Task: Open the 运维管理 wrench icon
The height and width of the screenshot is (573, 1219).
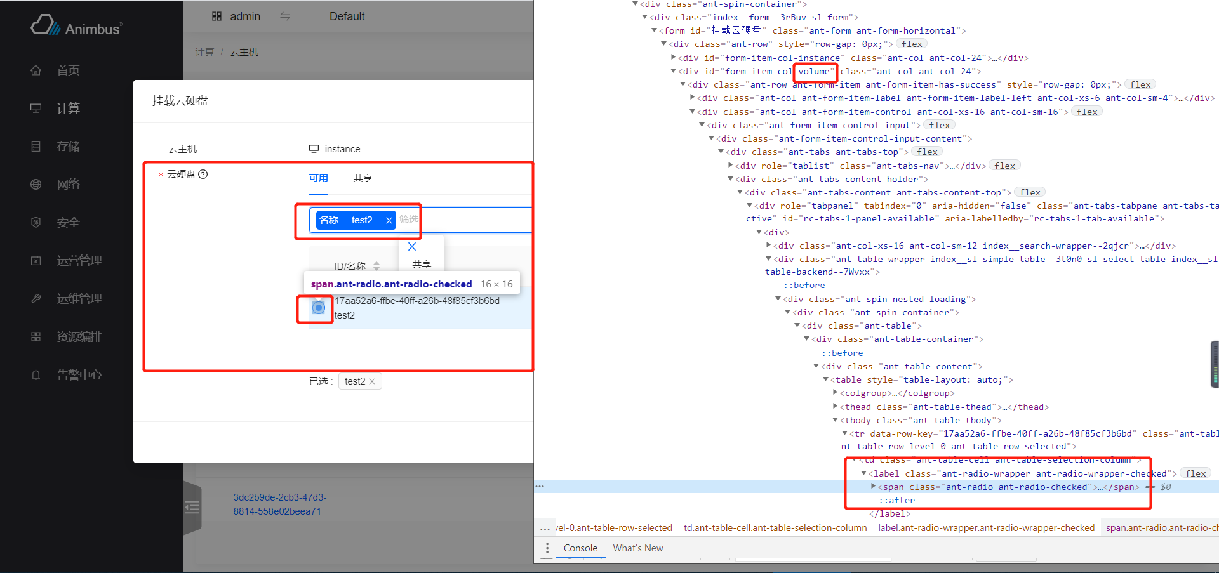Action: [36, 298]
